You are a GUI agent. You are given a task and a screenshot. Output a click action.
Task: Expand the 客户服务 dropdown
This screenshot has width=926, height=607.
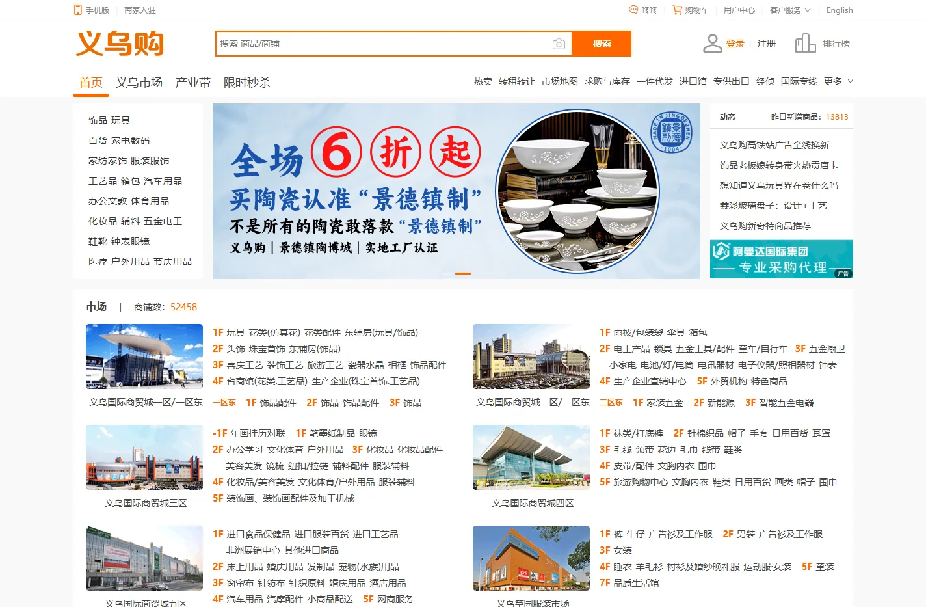[790, 10]
